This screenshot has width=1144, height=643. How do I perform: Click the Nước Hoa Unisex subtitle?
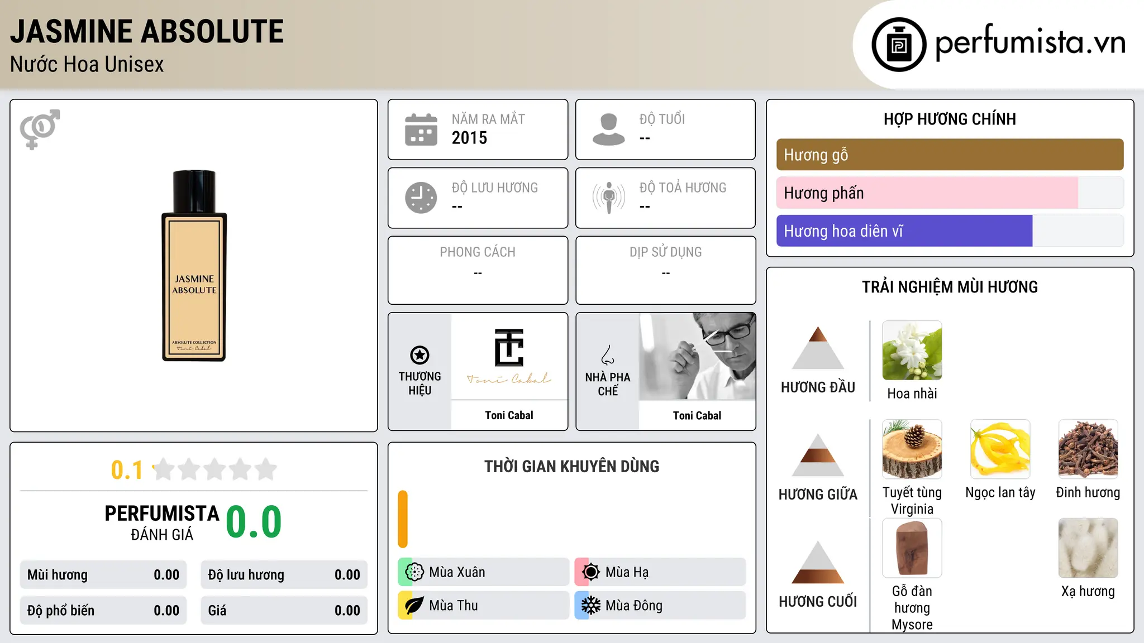tap(87, 64)
